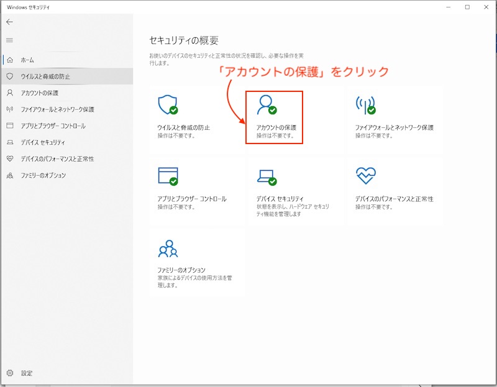The height and width of the screenshot is (387, 497).
Task: Click the 家族によるデバイスの使用方法を管理します description
Action: (x=195, y=281)
